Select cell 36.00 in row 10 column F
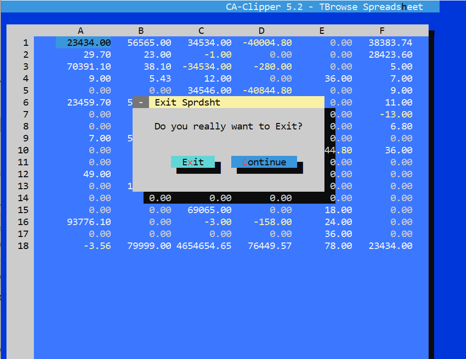 coord(399,150)
